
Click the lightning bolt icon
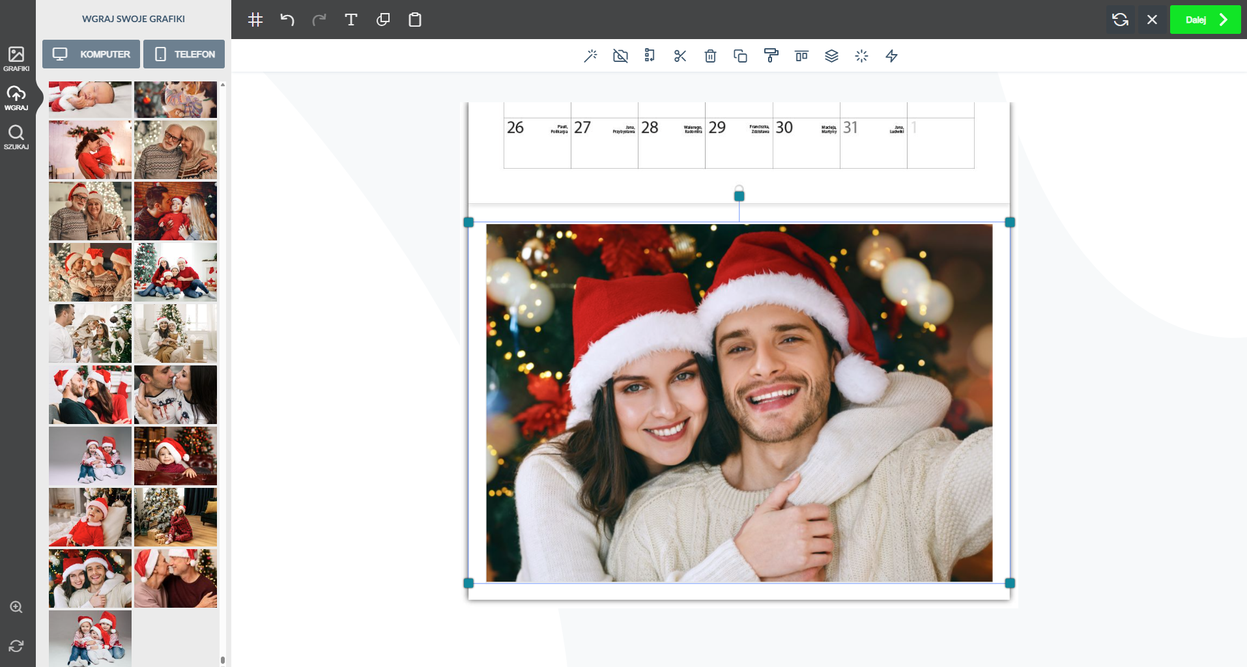click(891, 56)
